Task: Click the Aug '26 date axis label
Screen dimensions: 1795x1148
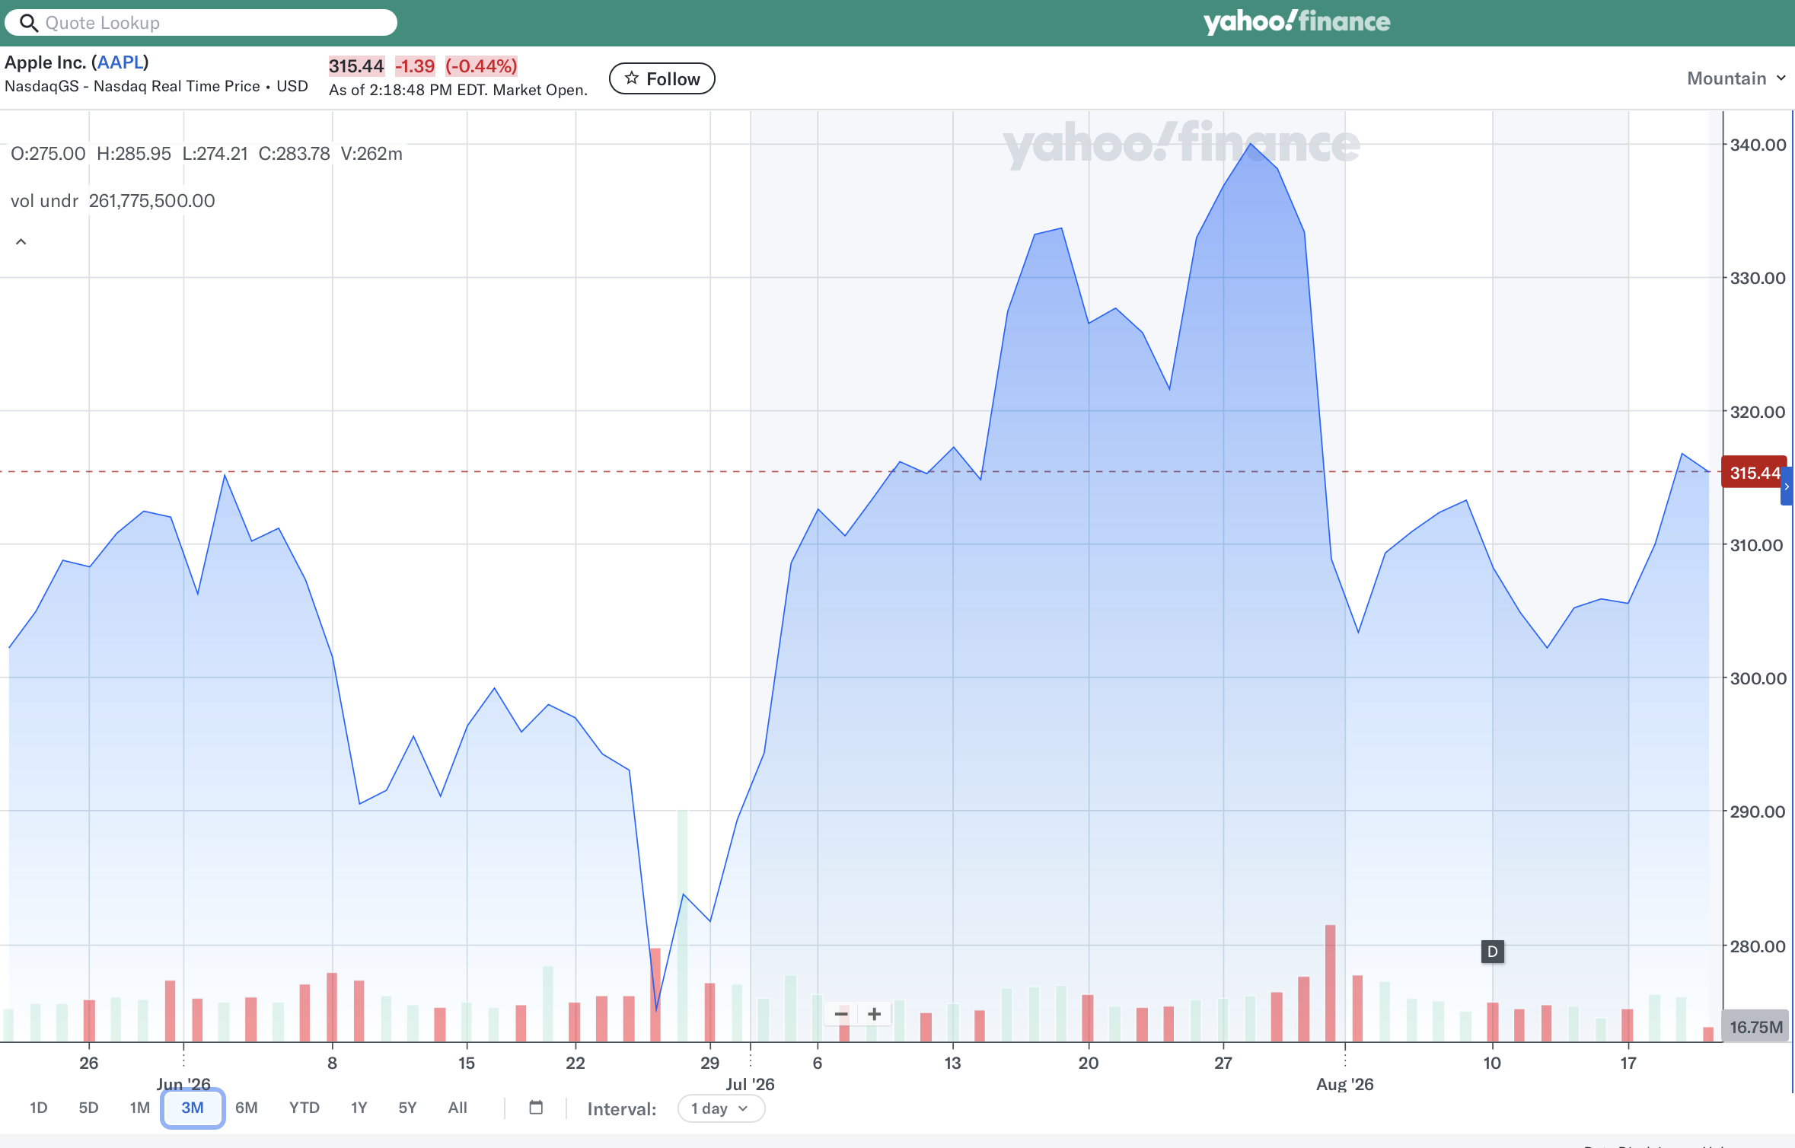Action: [x=1345, y=1084]
